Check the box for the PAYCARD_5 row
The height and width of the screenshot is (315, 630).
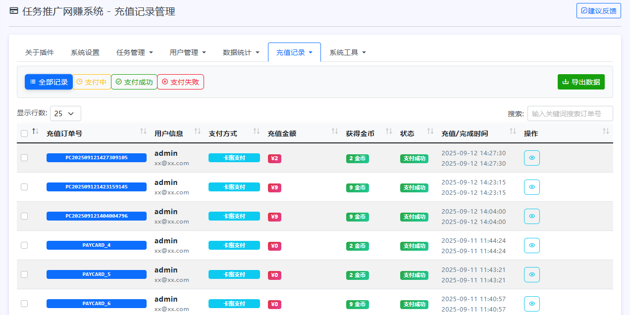[x=24, y=274]
